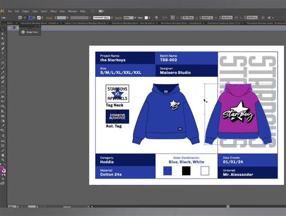Select the Free Transform tool
286x216 pixels.
click(3, 101)
